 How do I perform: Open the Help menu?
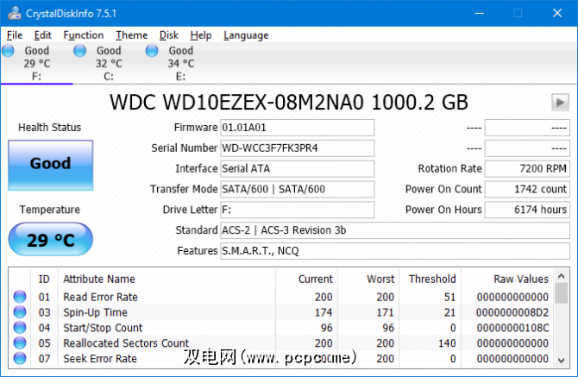201,35
